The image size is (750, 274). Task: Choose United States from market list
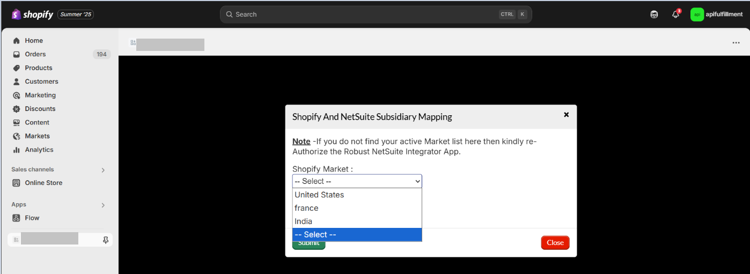[357, 195]
